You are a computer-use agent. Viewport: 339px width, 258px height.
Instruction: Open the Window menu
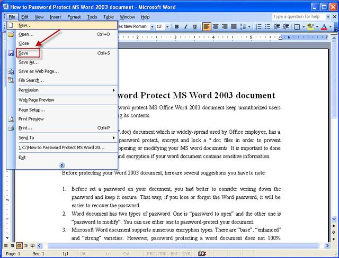127,17
